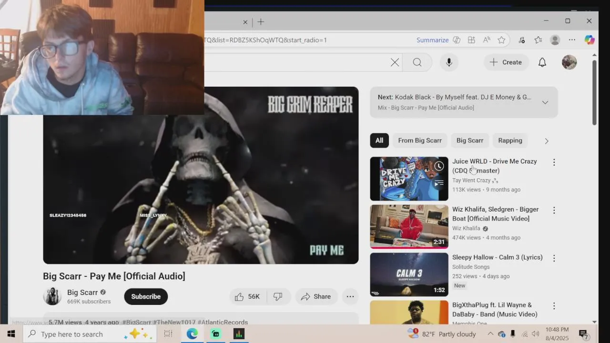
Task: Select the From Big Scarr chip
Action: [420, 141]
